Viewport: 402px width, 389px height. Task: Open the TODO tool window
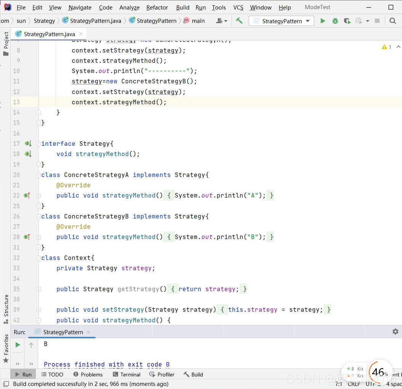52,375
